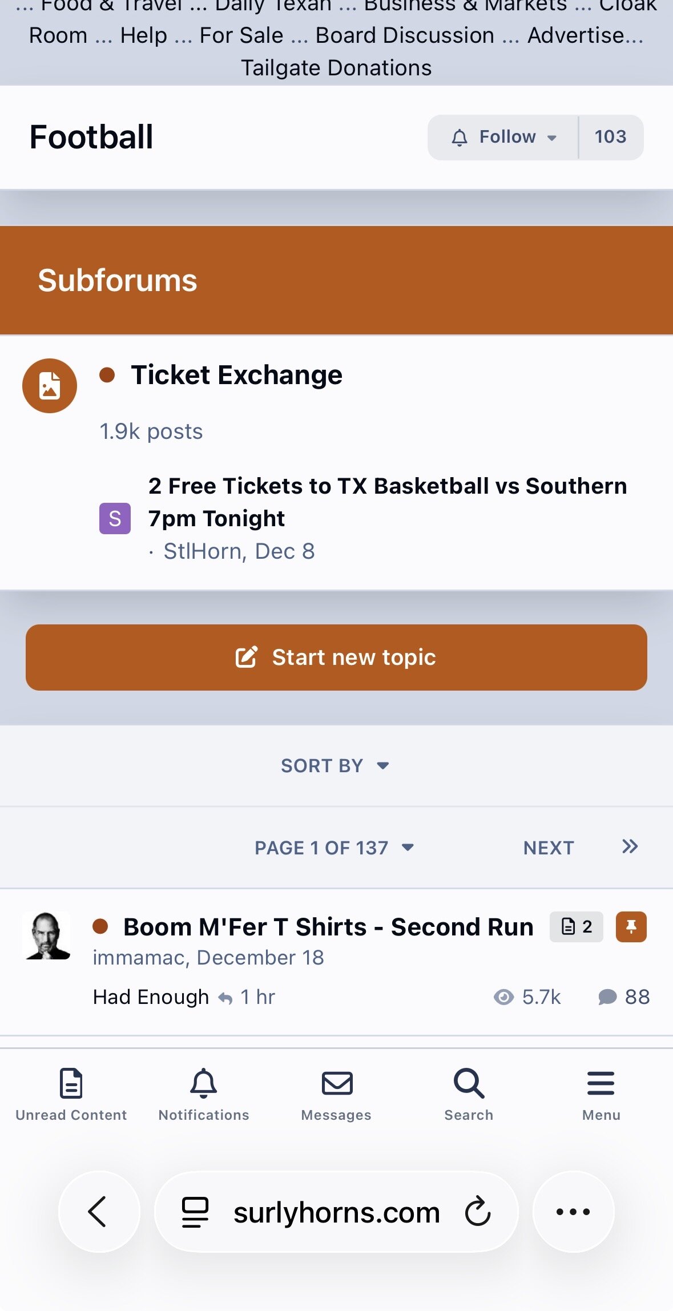The image size is (673, 1311).
Task: Open Tailgate Donations menu link
Action: pyautogui.click(x=336, y=68)
